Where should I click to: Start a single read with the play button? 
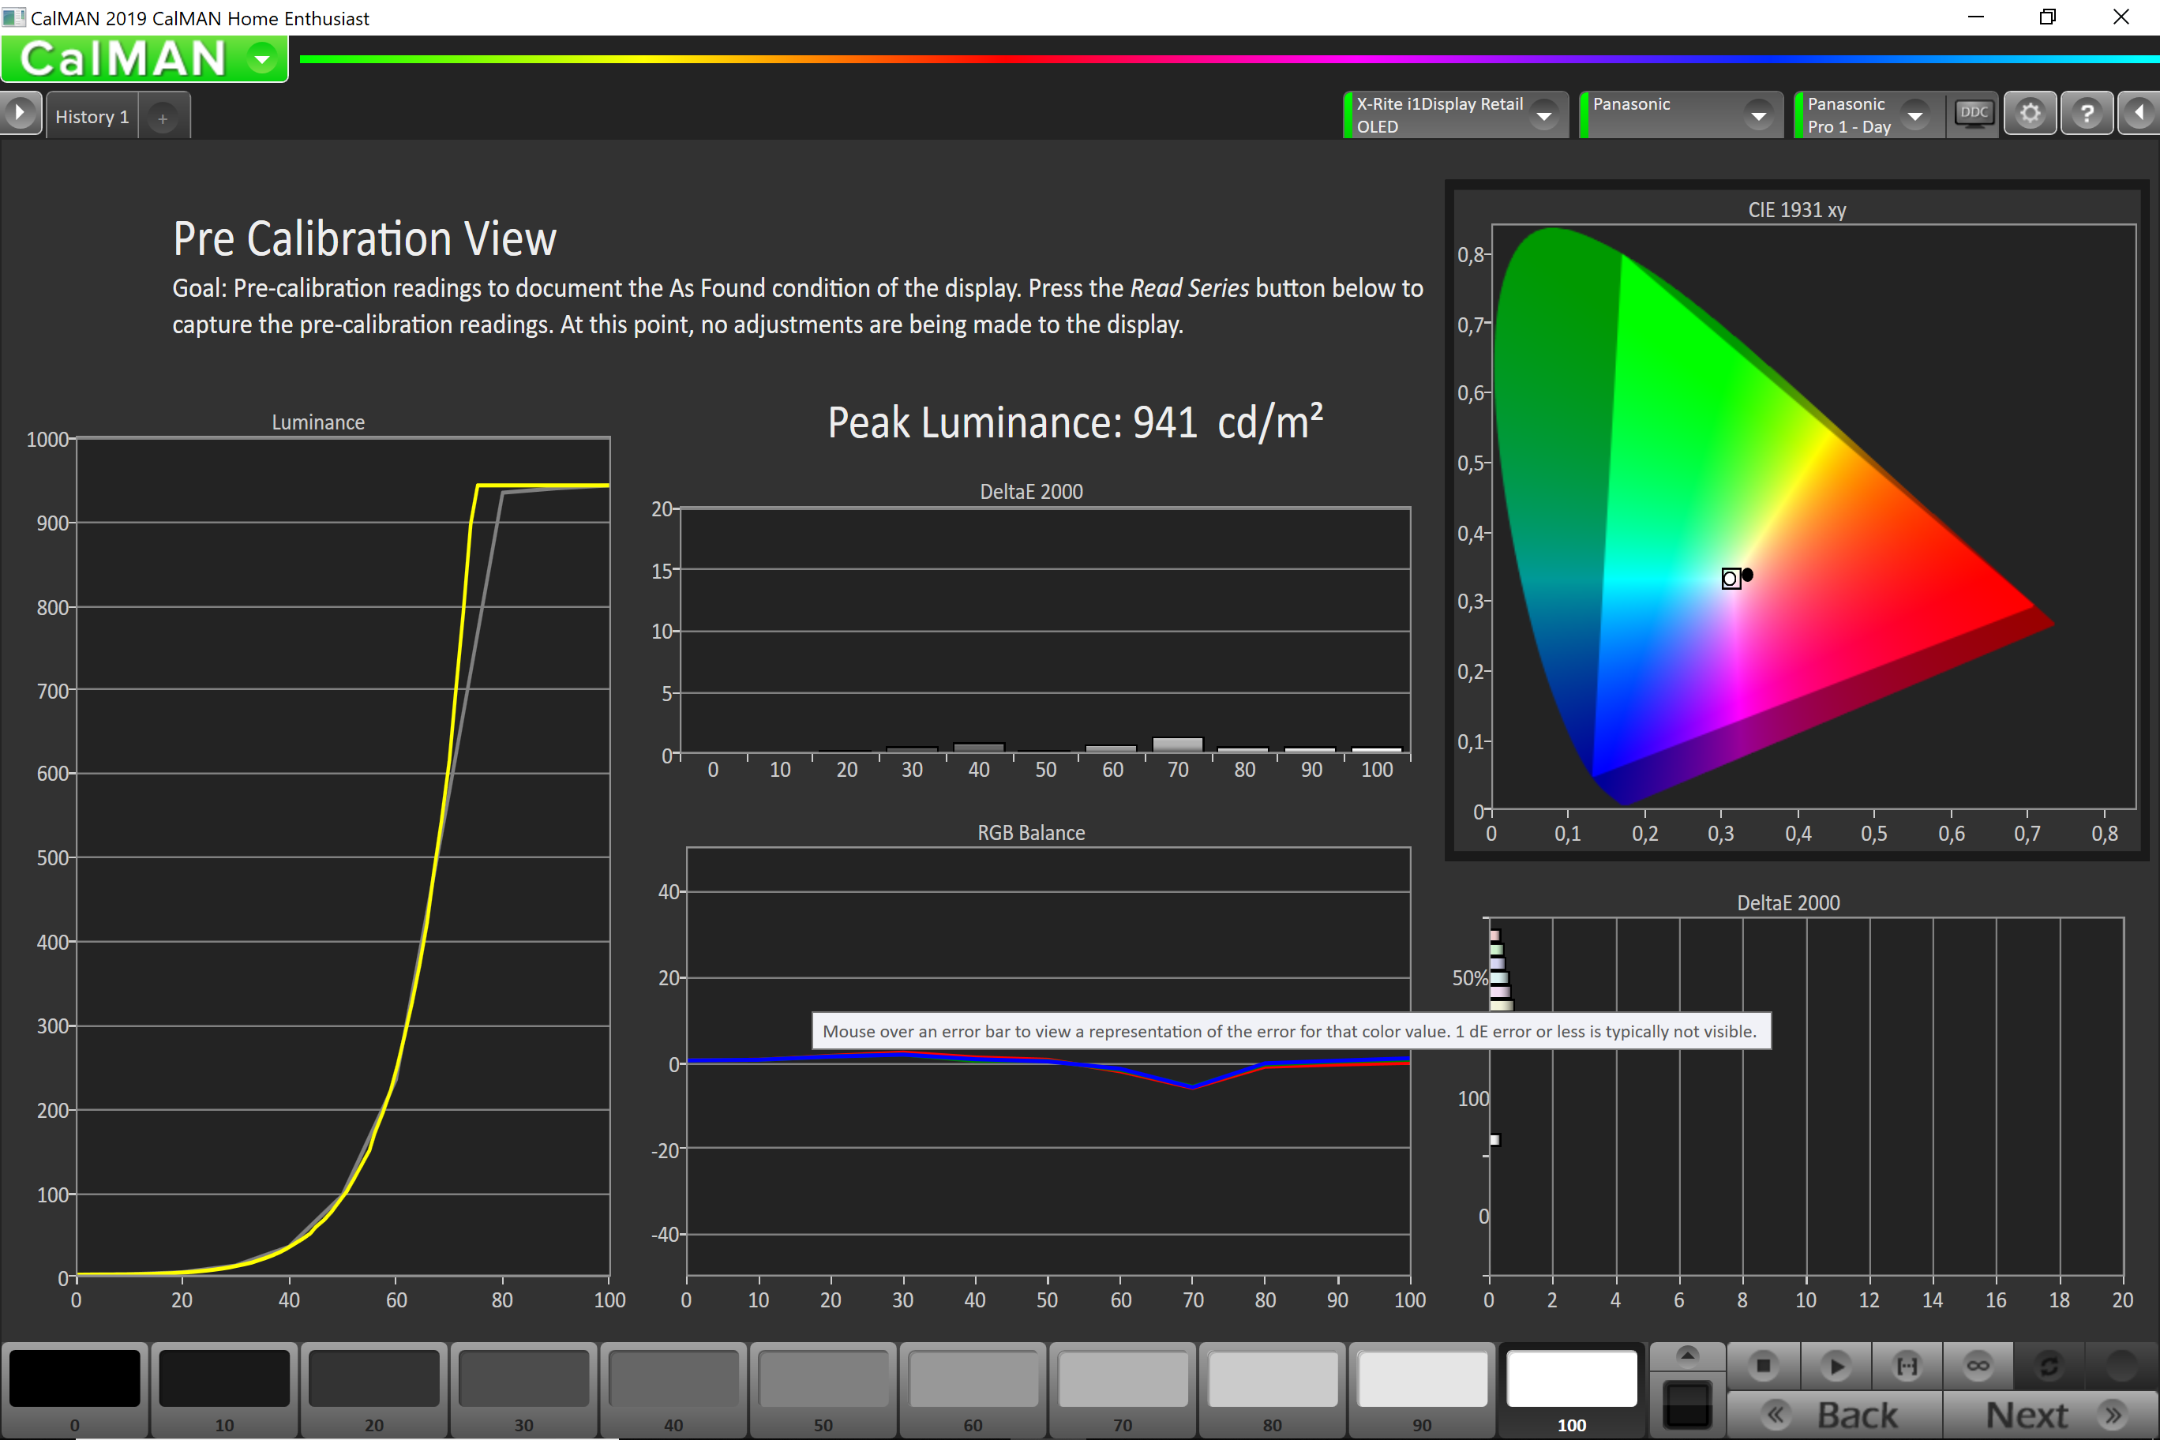point(1836,1366)
